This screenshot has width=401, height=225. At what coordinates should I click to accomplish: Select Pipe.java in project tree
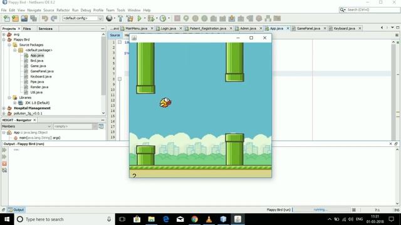coord(37,82)
